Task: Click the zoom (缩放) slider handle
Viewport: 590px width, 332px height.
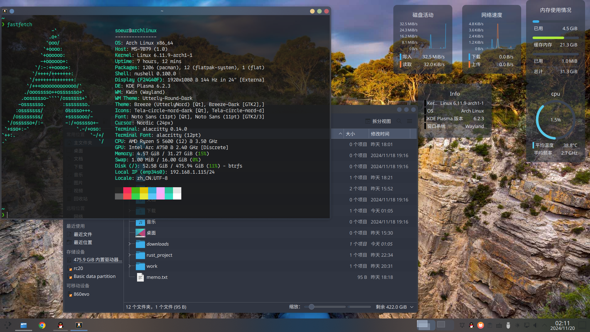Action: point(311,307)
